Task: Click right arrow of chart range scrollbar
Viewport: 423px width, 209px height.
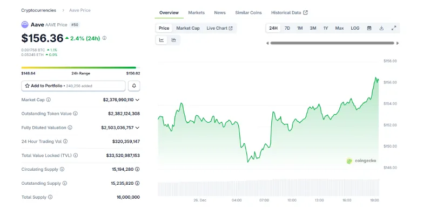Action: (398, 43)
